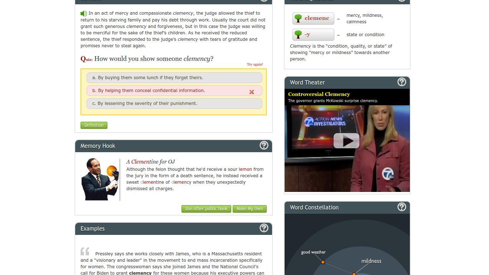
Task: Click the Examples panel title
Action: [92, 229]
